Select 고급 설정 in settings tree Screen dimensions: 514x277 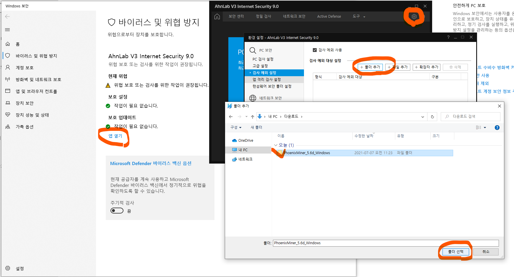pyautogui.click(x=260, y=66)
